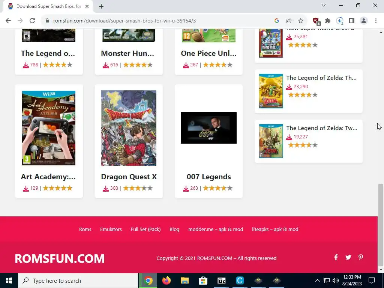Open File Explorer from taskbar
Screen dimensions: 384x288
click(x=185, y=280)
